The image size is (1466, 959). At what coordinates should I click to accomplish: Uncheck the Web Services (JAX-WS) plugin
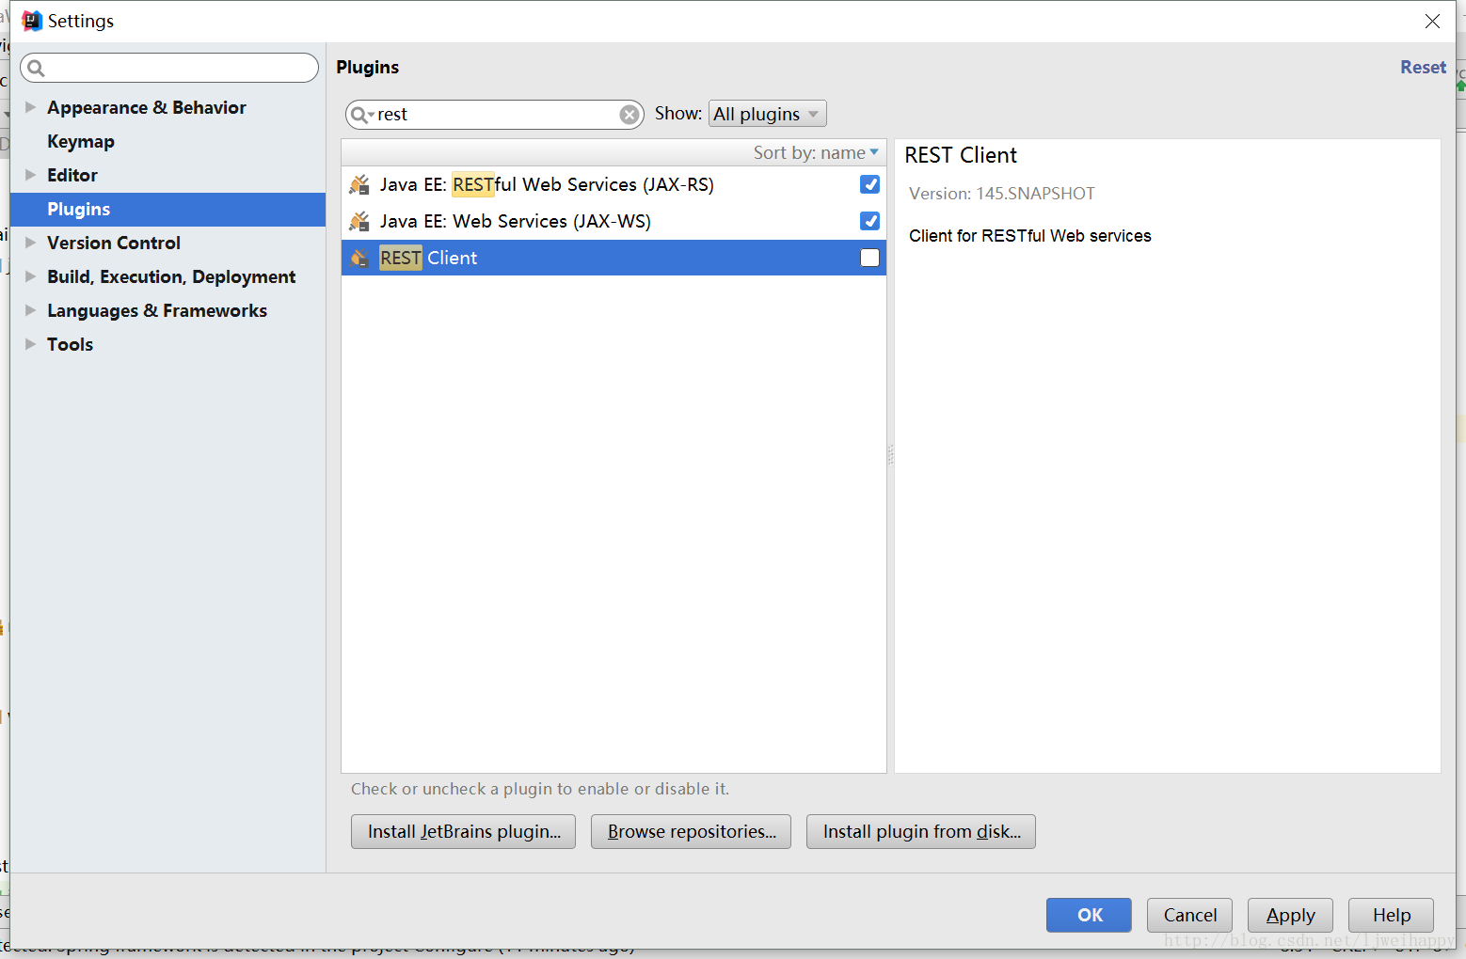(x=870, y=221)
